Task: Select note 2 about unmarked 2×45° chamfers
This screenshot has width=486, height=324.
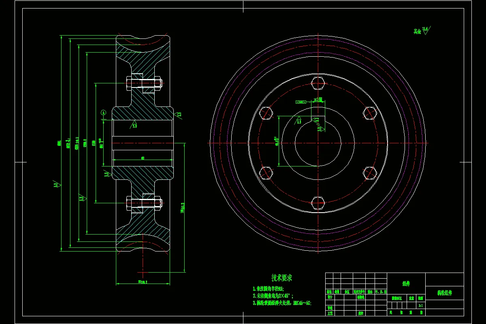Action: click(273, 296)
